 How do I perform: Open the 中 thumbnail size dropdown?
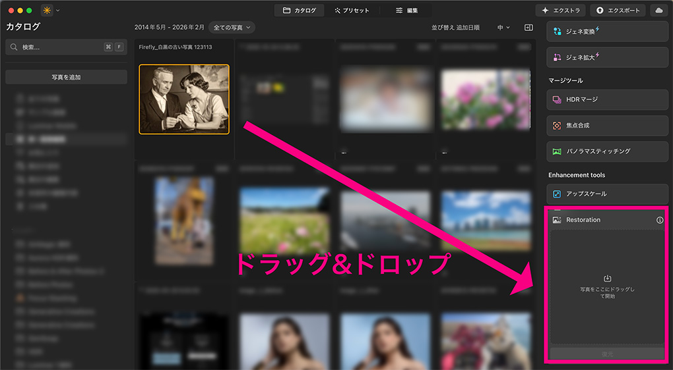pyautogui.click(x=503, y=28)
